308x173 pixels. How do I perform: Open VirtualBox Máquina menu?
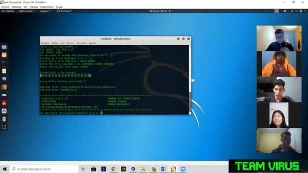(16, 7)
